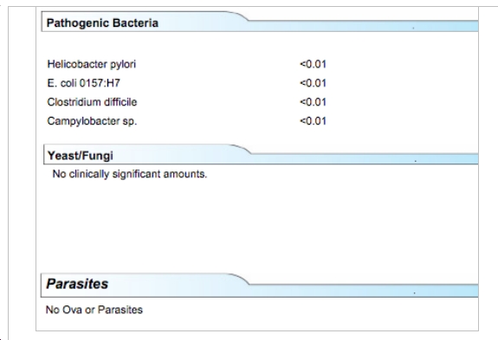Click the E. coli 0157:H7 result value
The width and height of the screenshot is (498, 340).
tap(313, 83)
